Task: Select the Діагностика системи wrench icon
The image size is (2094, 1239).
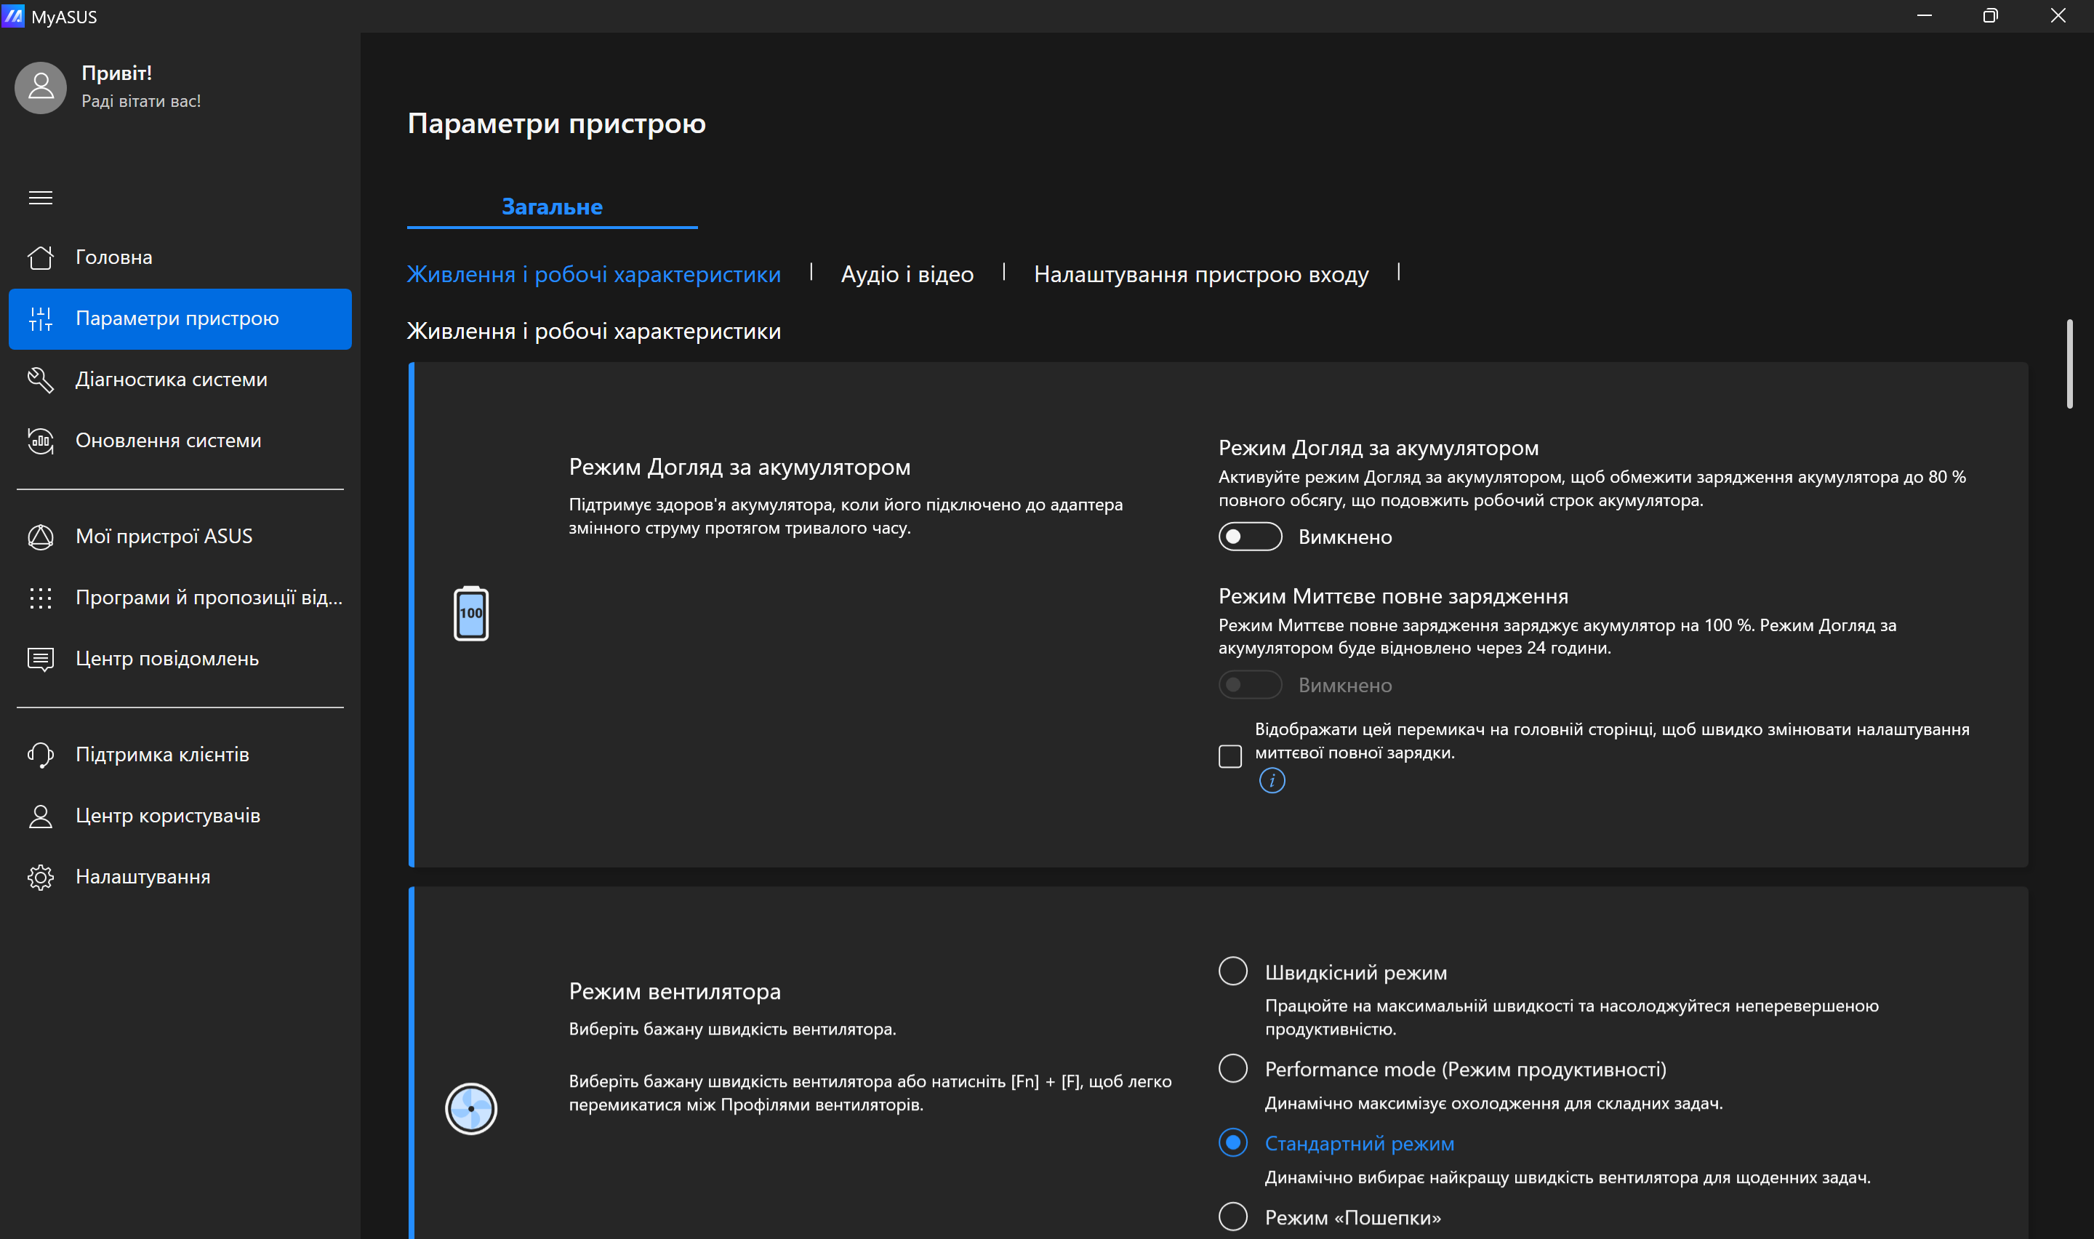Action: [x=41, y=380]
